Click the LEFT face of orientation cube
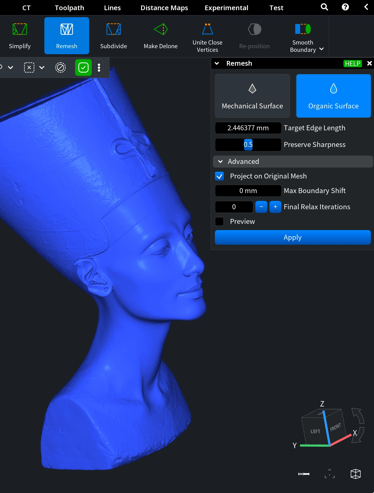 [x=315, y=432]
